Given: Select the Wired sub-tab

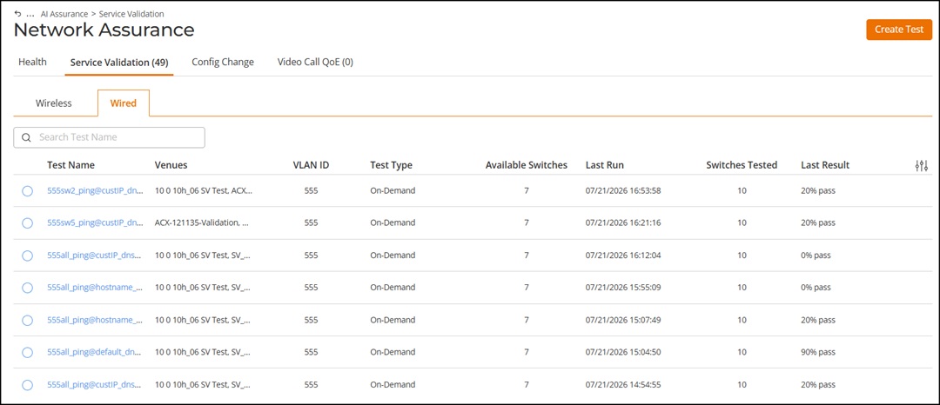Looking at the screenshot, I should 124,103.
